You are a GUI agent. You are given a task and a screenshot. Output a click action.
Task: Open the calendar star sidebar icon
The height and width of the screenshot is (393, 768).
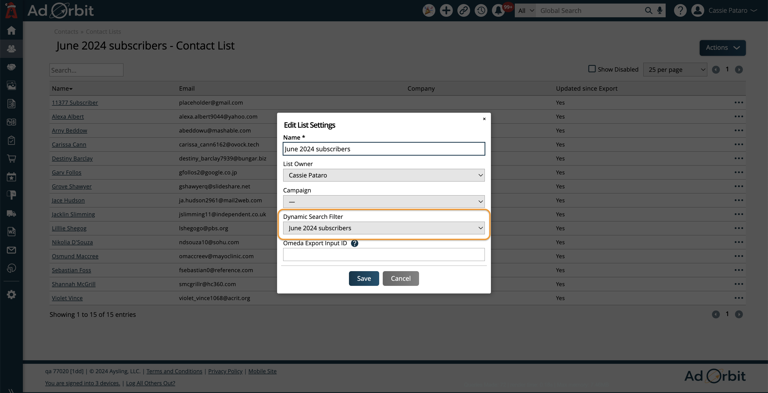tap(11, 177)
